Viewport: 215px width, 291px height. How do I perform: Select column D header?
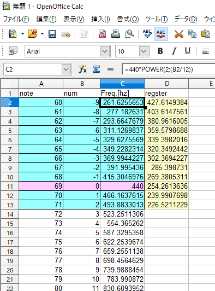(166, 84)
